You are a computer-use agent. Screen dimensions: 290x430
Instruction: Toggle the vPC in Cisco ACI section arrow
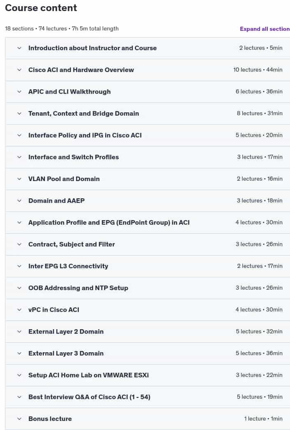[19, 309]
